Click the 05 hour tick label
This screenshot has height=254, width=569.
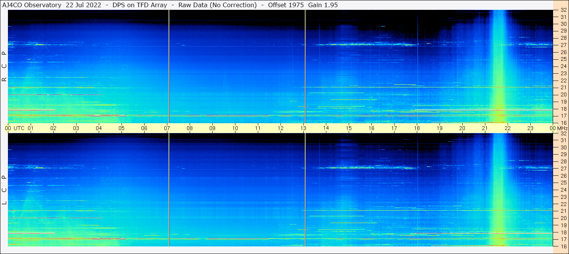[122, 128]
